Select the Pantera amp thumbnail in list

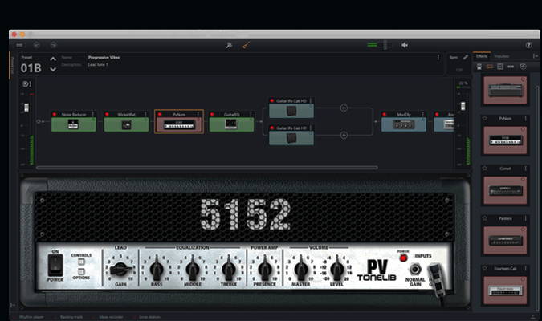click(505, 238)
